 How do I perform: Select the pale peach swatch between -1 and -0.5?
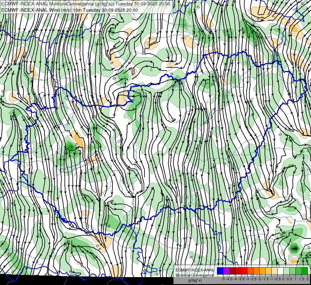pyautogui.click(x=274, y=271)
